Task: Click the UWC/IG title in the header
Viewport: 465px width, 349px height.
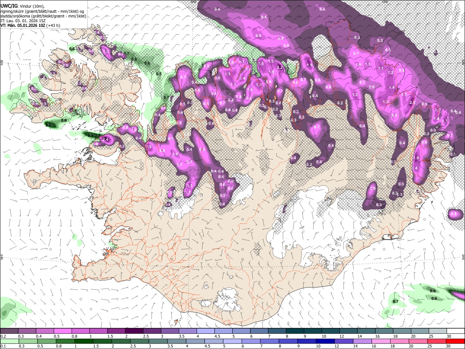Action: [x=9, y=6]
